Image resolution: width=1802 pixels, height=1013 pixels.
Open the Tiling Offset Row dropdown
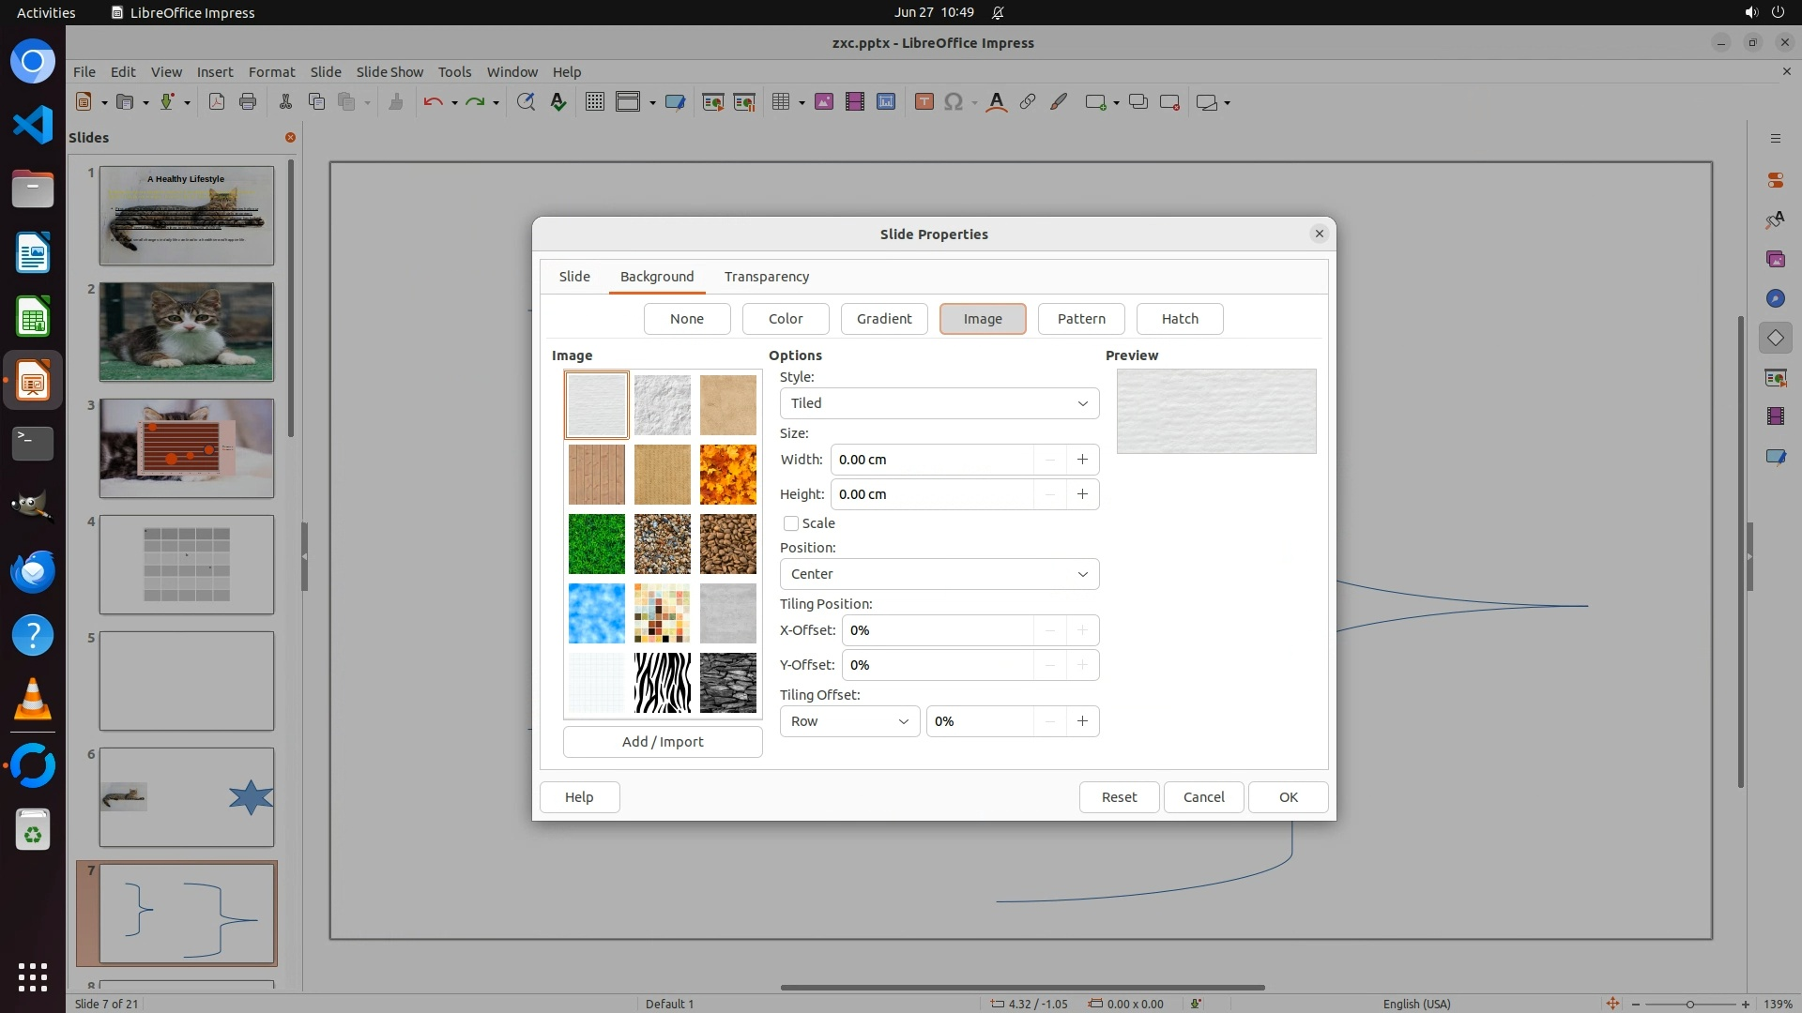coord(848,721)
